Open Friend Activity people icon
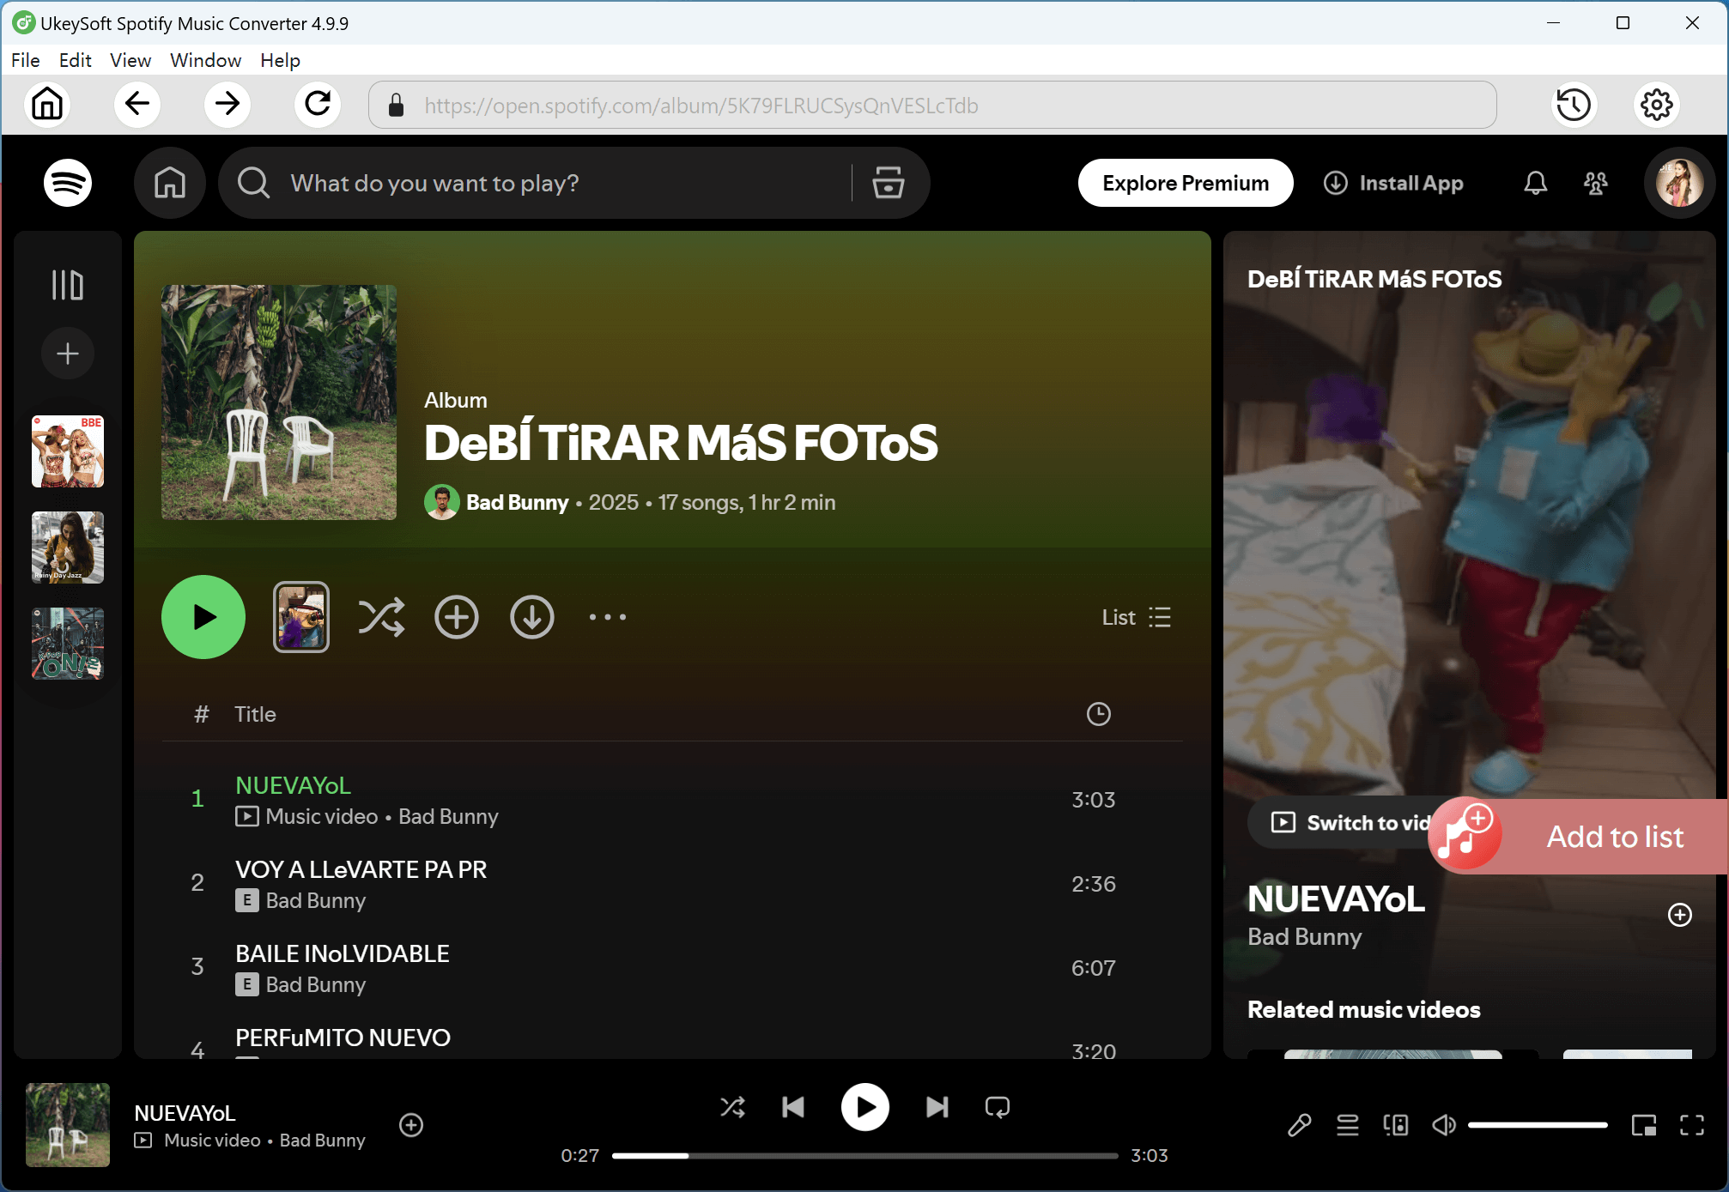This screenshot has width=1729, height=1192. (1595, 183)
